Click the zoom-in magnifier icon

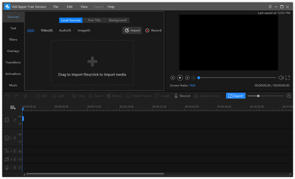(289, 96)
